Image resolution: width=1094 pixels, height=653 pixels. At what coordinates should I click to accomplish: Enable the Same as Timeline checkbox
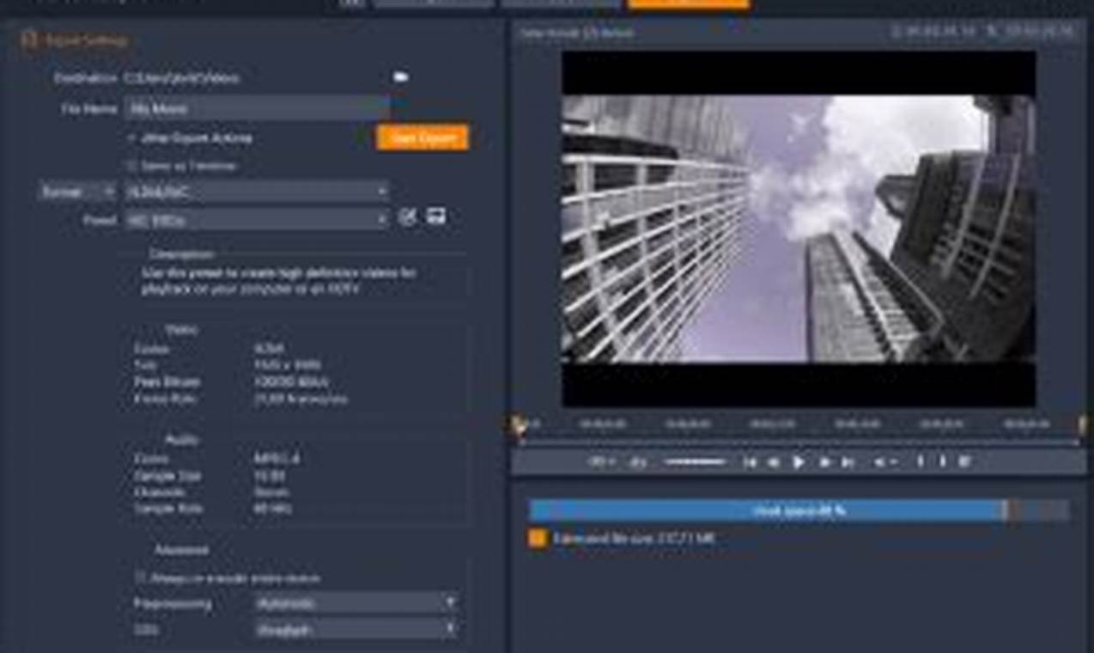pyautogui.click(x=130, y=165)
